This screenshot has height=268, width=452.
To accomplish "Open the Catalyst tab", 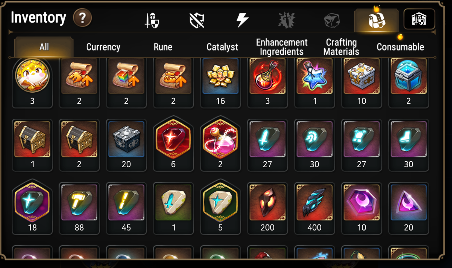I will point(222,47).
